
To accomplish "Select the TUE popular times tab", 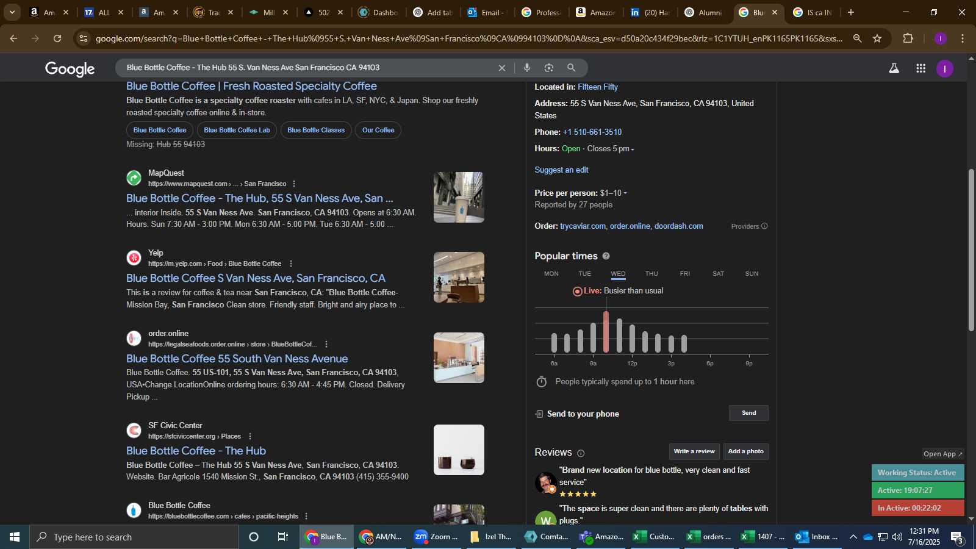I will coord(584,274).
